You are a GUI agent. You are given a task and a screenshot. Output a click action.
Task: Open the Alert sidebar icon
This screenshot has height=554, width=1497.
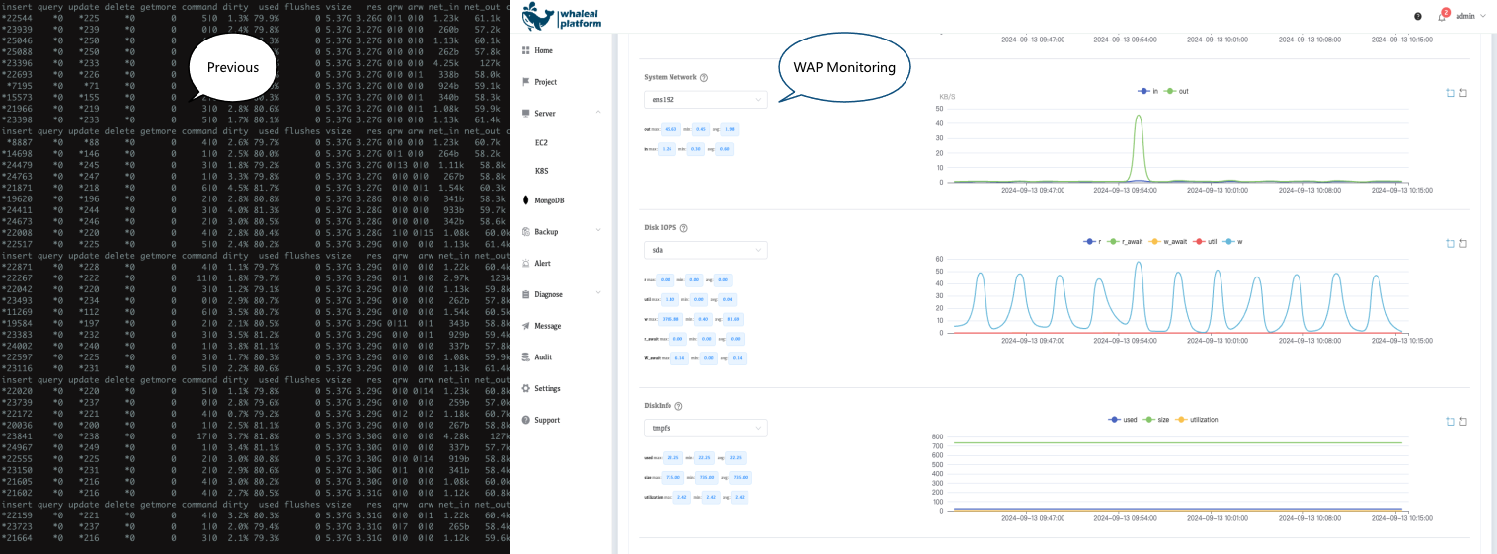pyautogui.click(x=525, y=264)
